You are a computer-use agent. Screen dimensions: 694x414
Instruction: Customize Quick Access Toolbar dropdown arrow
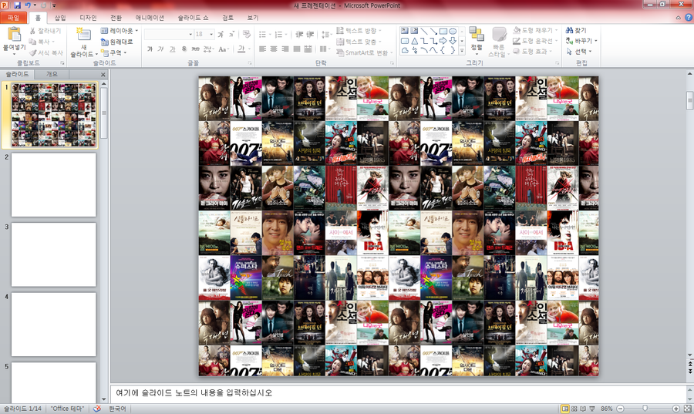tap(54, 5)
